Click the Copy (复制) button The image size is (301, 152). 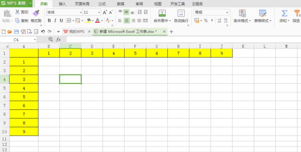[21, 21]
